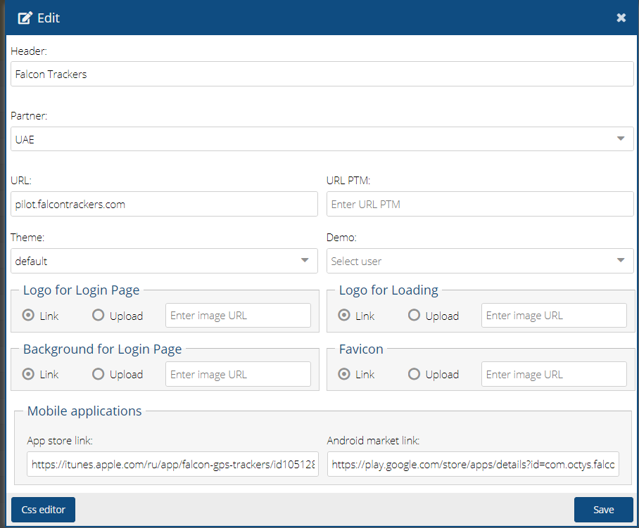Image resolution: width=639 pixels, height=528 pixels.
Task: Click the URL PTM input field
Action: [x=480, y=205]
